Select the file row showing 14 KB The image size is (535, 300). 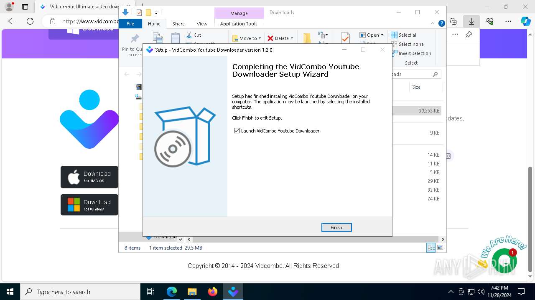click(x=417, y=155)
